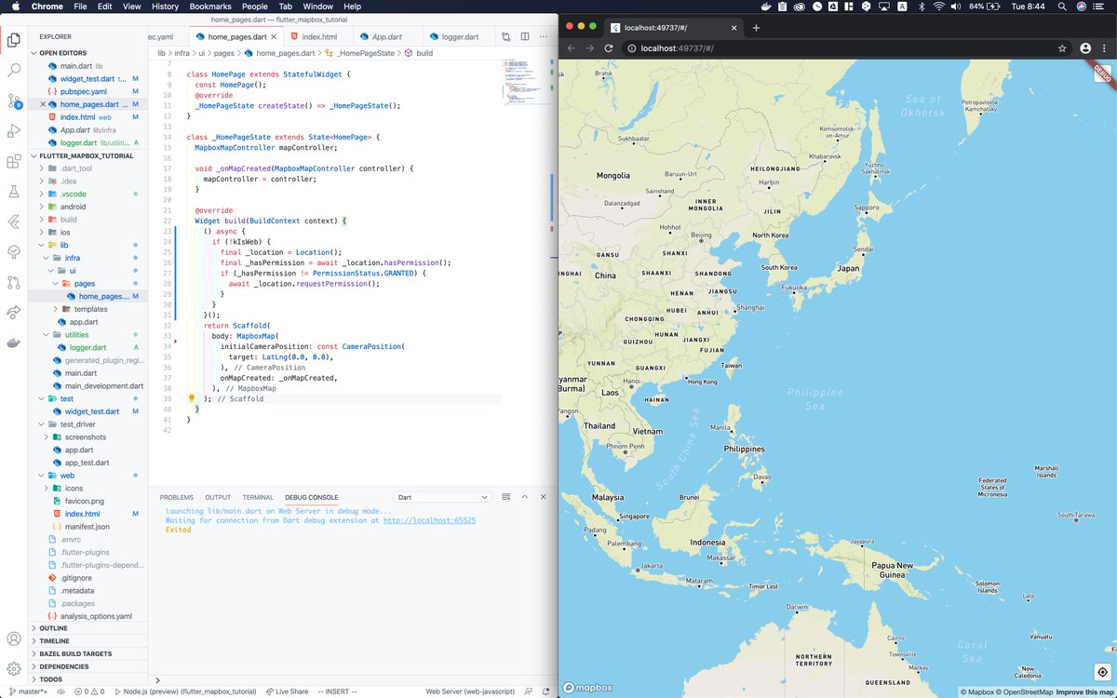
Task: Open the PROBLEMS panel tab
Action: click(176, 497)
